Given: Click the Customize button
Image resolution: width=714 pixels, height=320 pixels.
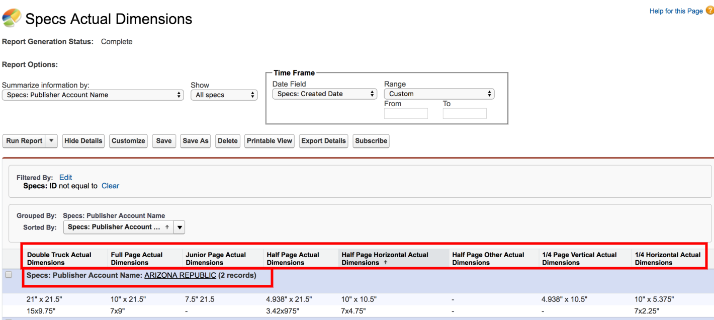Looking at the screenshot, I should click(x=128, y=141).
